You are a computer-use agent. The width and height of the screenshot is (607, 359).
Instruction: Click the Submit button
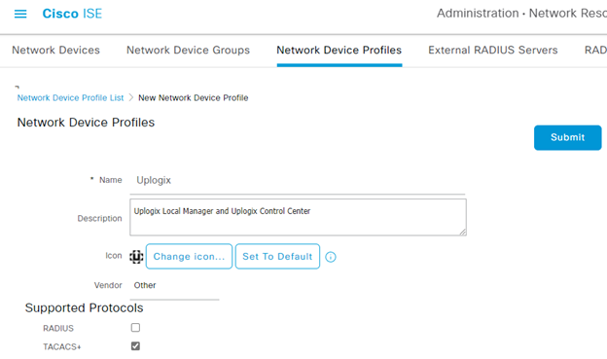coord(567,137)
